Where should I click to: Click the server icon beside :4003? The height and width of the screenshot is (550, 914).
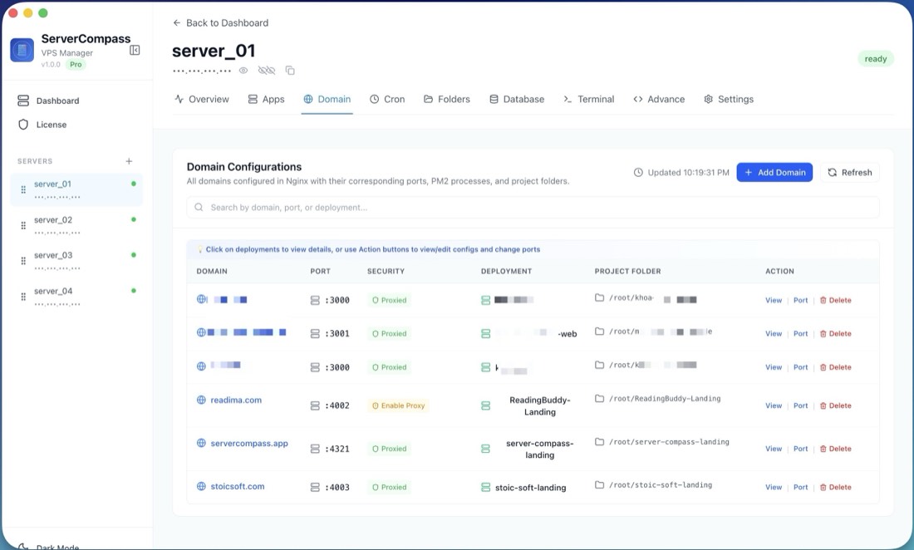click(x=315, y=487)
